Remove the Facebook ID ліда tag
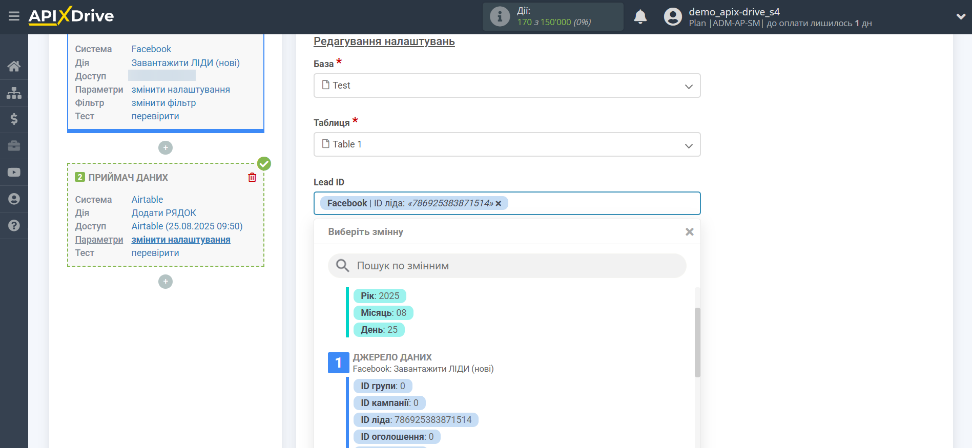This screenshot has width=972, height=448. click(x=499, y=203)
